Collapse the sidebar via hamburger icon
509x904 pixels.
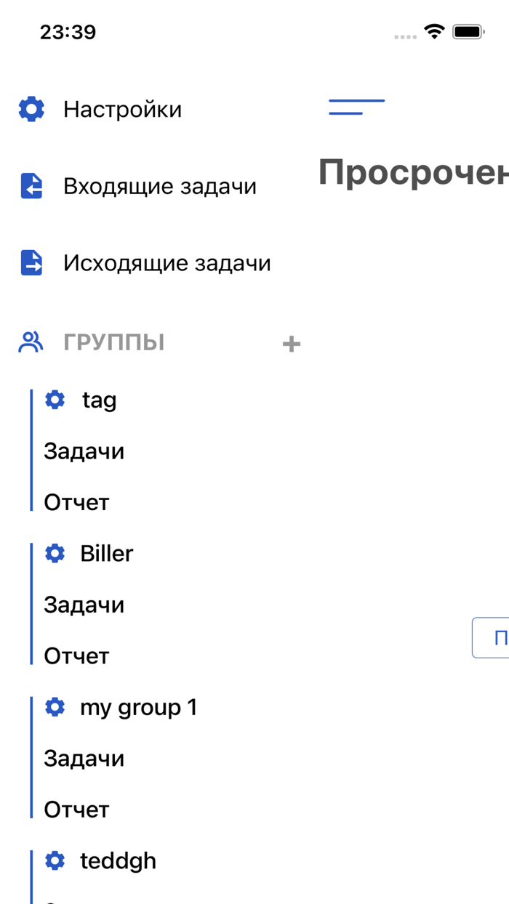[x=356, y=107]
